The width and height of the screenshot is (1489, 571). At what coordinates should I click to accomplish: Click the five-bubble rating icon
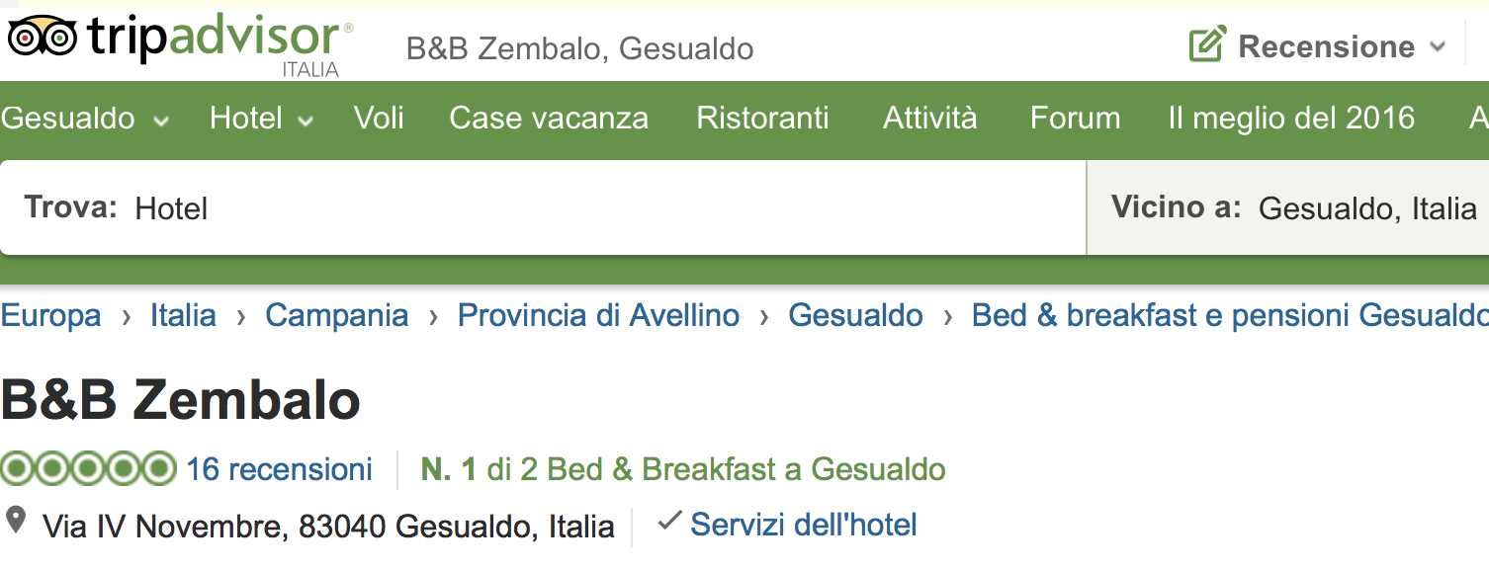(x=88, y=468)
